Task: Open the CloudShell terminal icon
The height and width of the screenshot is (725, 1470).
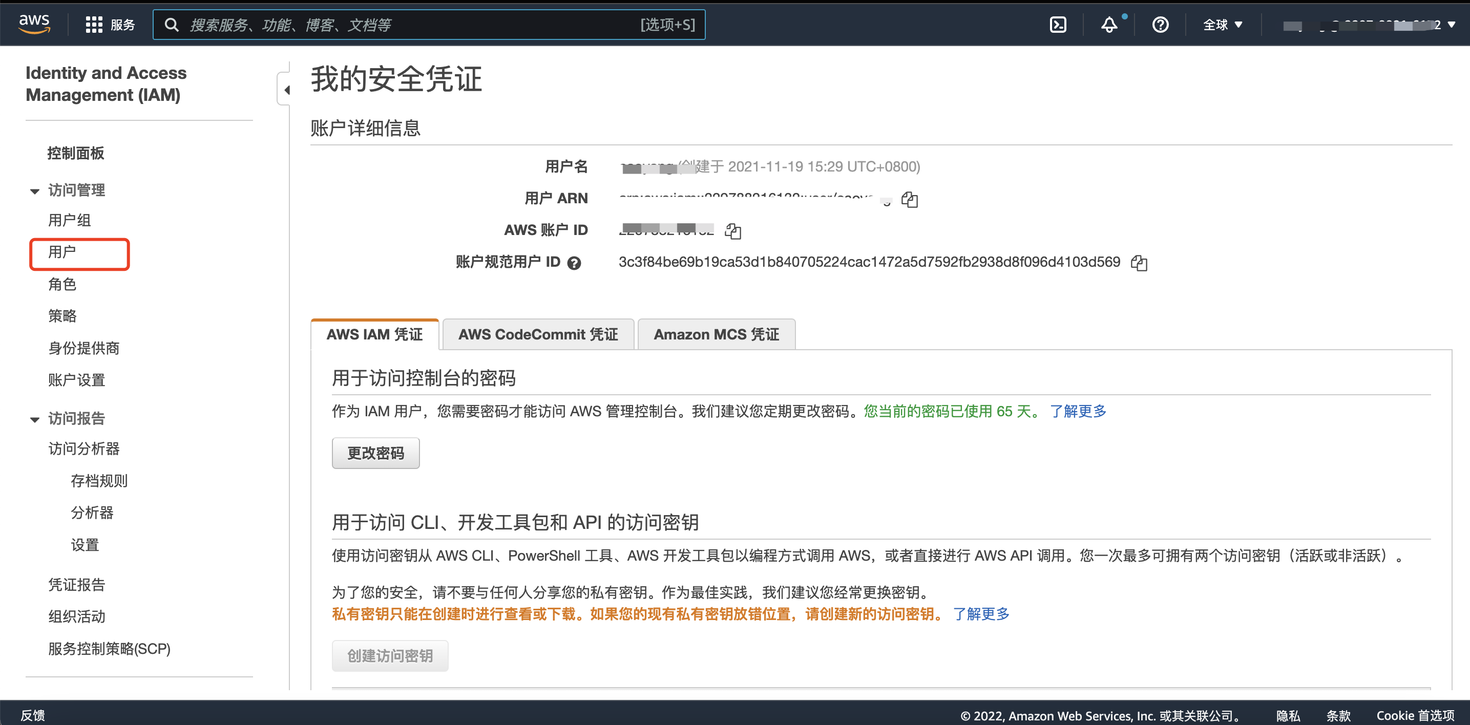Action: (x=1057, y=25)
